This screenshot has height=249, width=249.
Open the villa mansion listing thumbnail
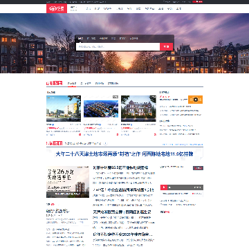pyautogui.click(x=138, y=109)
